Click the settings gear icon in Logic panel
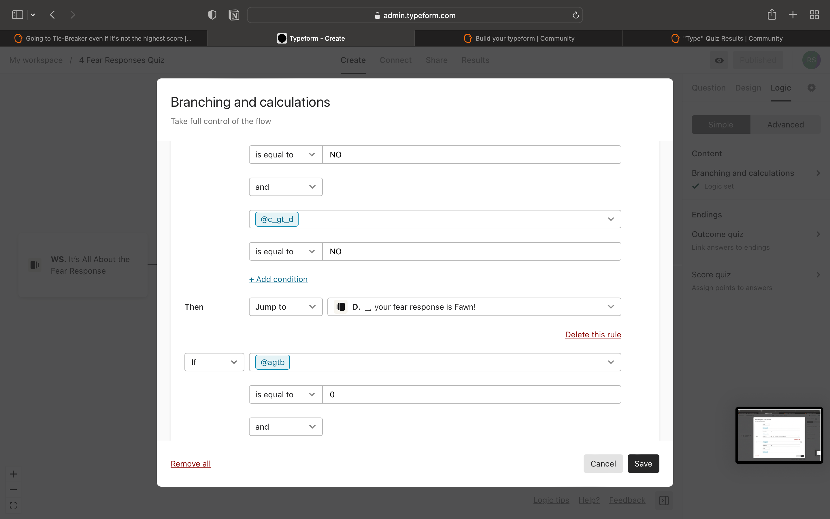830x519 pixels. (812, 87)
